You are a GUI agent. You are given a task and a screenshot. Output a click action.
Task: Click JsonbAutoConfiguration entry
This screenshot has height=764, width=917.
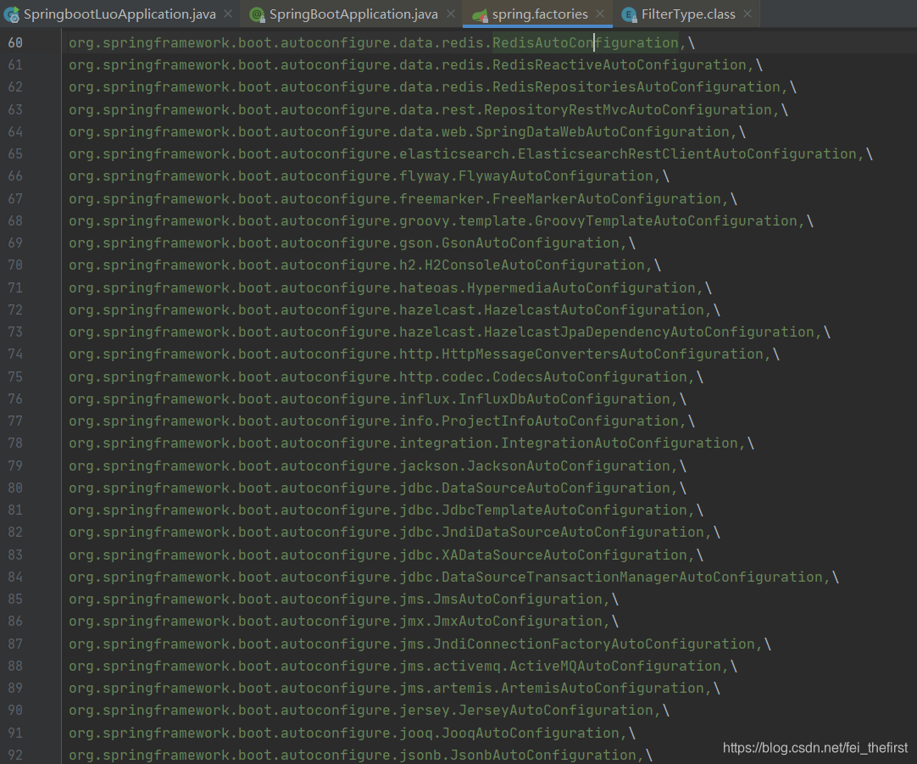point(543,755)
